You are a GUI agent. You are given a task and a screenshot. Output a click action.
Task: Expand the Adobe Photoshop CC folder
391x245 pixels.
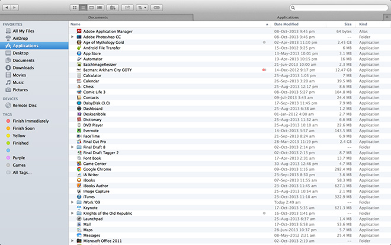click(72, 37)
